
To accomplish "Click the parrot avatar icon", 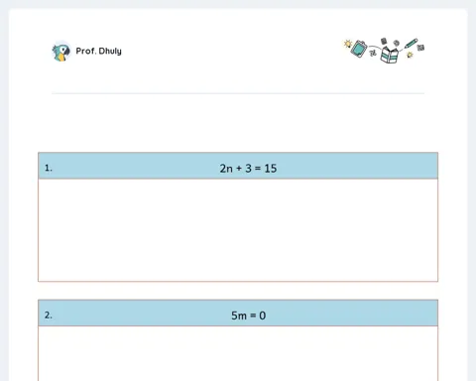I will tap(61, 52).
